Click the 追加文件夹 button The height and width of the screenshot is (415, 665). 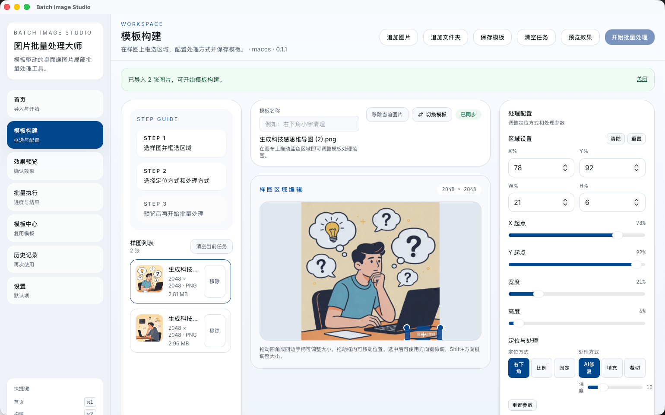pos(446,37)
